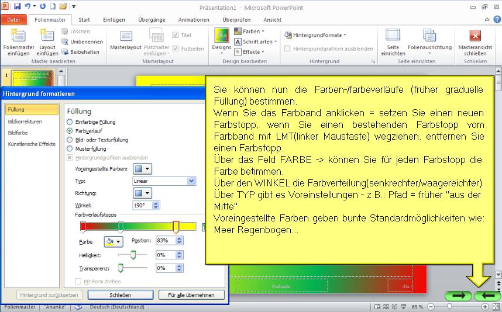Image resolution: width=502 pixels, height=312 pixels.
Task: Click the Helligkeit slider handle
Action: (133, 255)
